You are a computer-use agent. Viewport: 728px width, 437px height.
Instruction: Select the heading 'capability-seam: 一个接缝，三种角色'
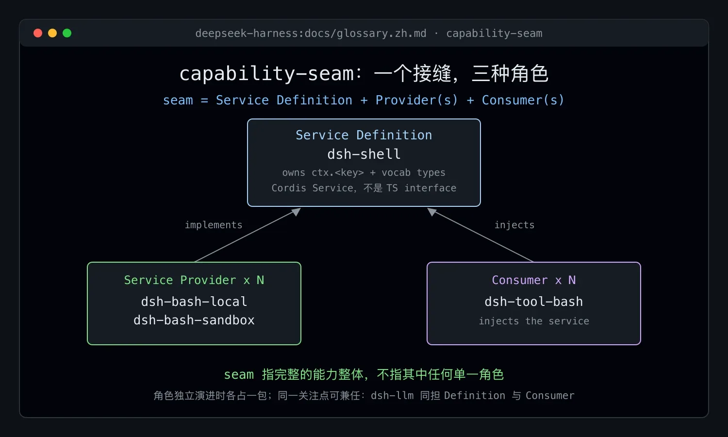tap(364, 74)
